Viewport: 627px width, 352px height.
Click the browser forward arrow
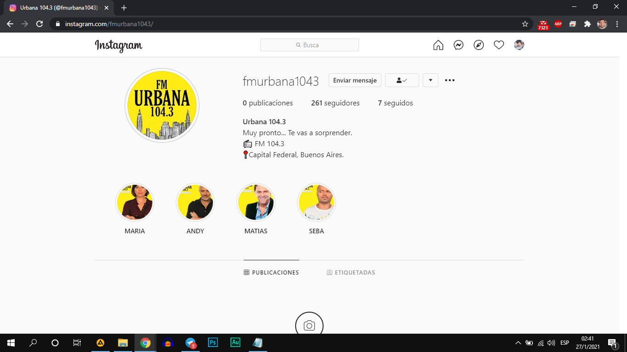[x=25, y=24]
